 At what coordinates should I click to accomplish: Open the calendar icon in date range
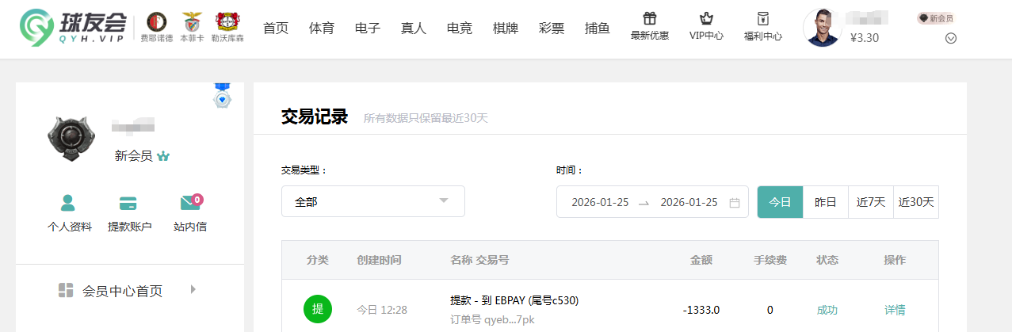coord(734,202)
